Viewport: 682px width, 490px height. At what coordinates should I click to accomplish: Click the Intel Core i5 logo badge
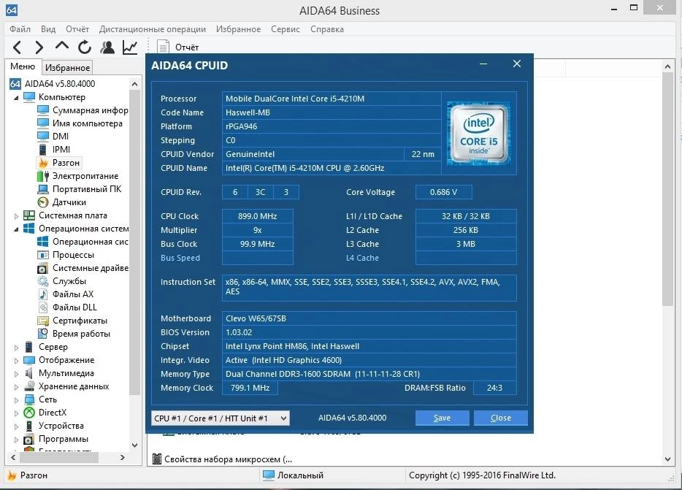(478, 133)
